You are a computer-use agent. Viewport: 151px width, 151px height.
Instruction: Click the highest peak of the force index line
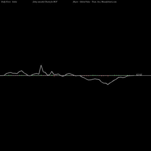pyautogui.click(x=41, y=65)
